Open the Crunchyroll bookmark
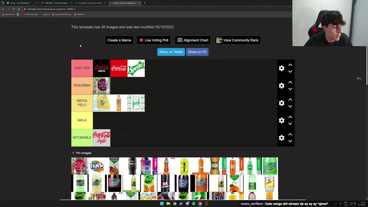 click(x=62, y=14)
